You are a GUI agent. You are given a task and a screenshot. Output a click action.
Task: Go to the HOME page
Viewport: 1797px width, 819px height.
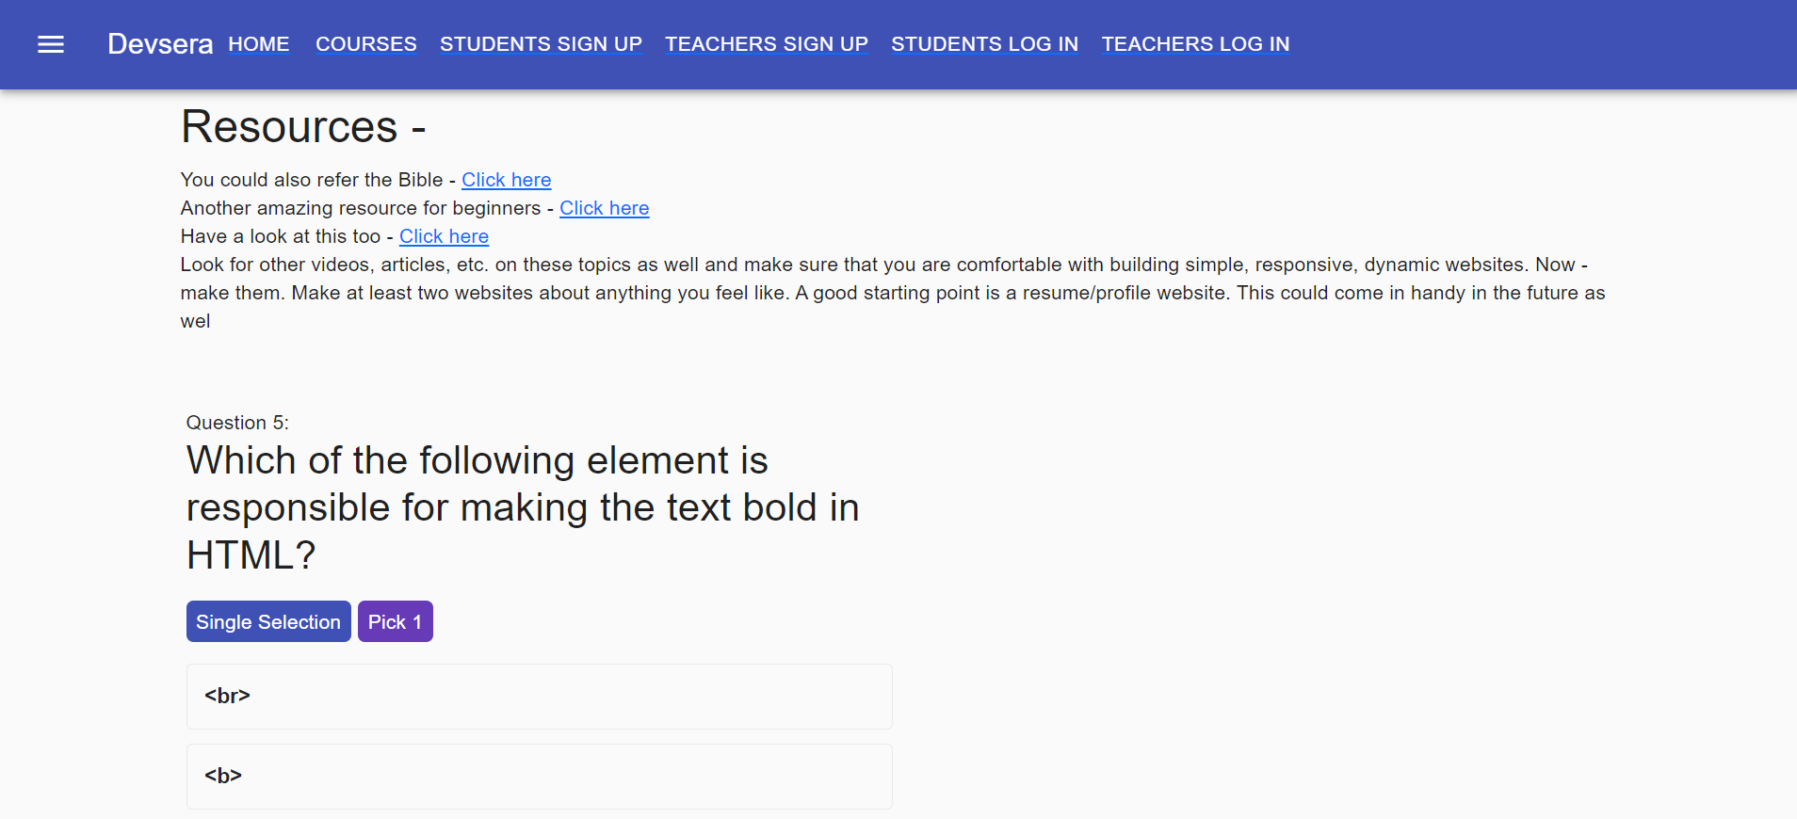coord(259,44)
